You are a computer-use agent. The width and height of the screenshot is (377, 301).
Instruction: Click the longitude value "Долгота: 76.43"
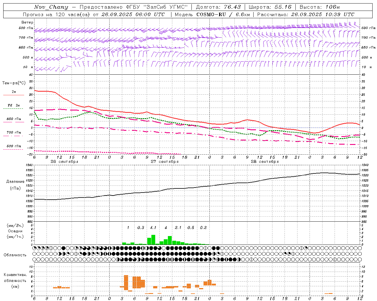pos(218,7)
